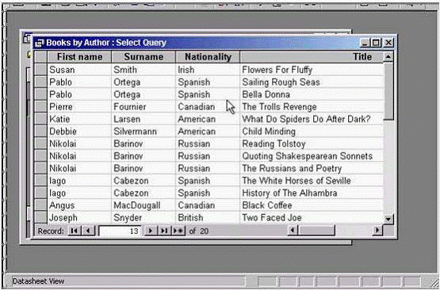
Task: Go to previous record button
Action: (88, 231)
